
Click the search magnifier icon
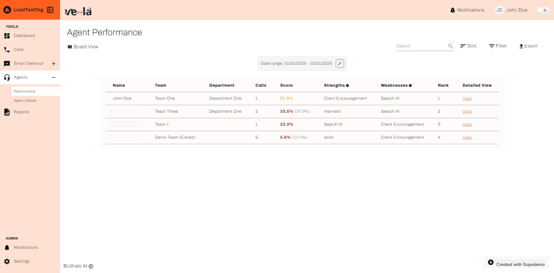[450, 46]
